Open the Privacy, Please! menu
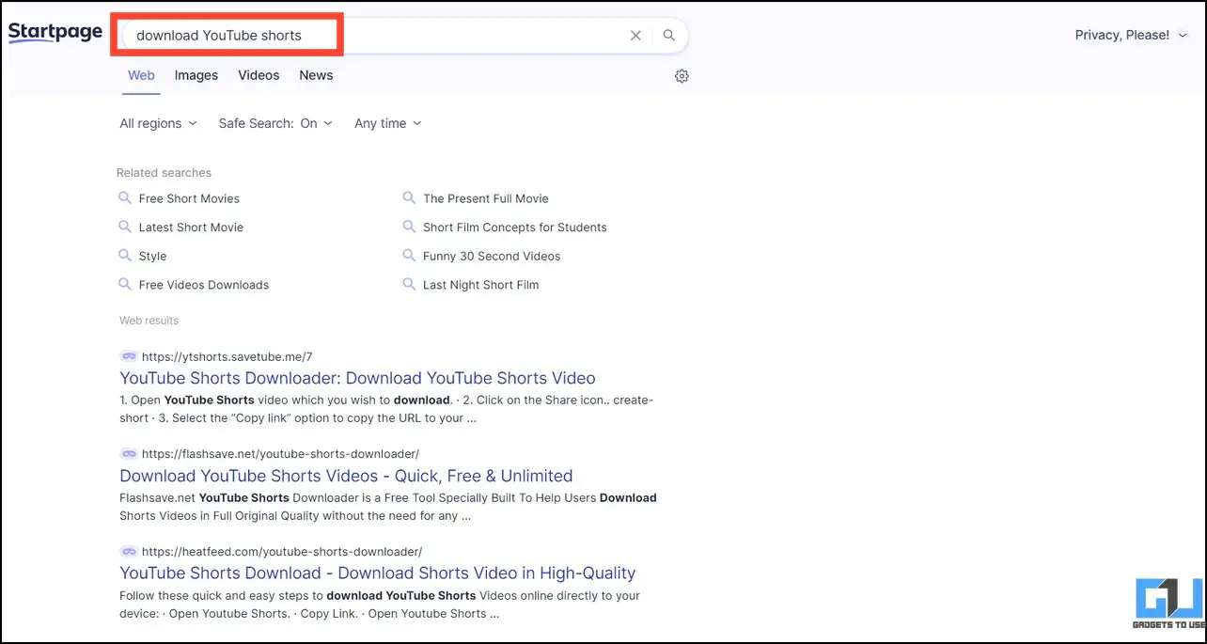 click(x=1130, y=35)
